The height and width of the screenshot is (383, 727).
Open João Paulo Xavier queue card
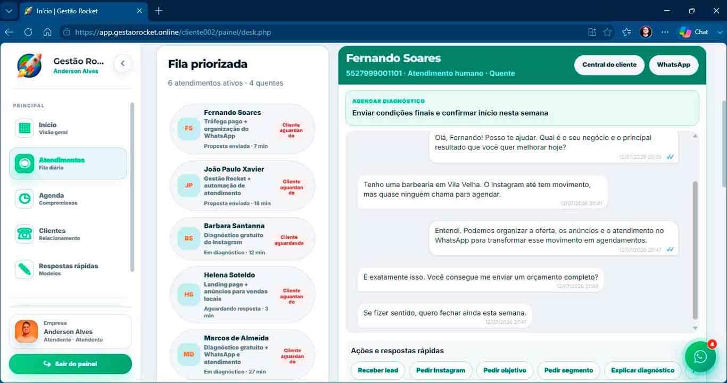(x=243, y=186)
